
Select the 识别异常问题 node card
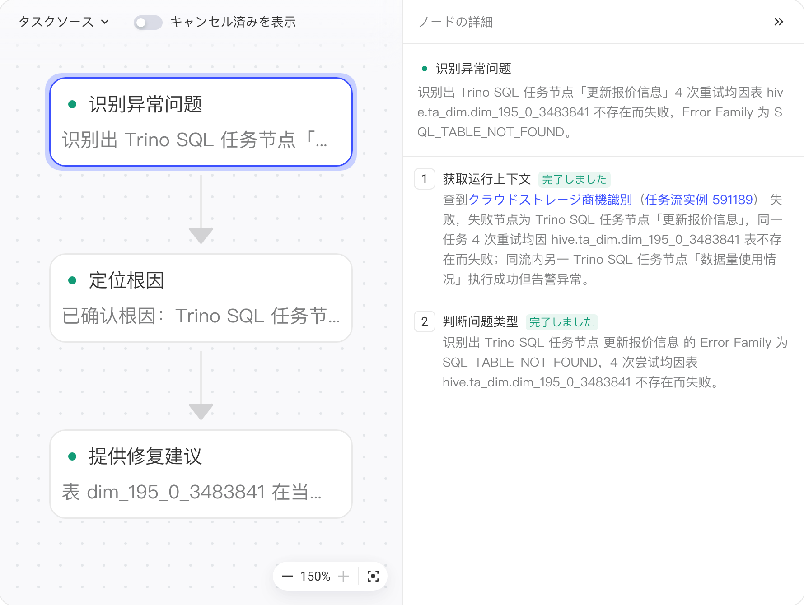coord(201,122)
